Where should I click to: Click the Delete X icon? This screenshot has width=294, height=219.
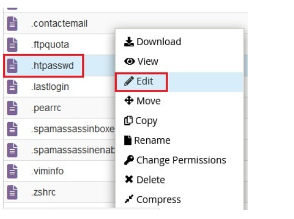pyautogui.click(x=129, y=179)
